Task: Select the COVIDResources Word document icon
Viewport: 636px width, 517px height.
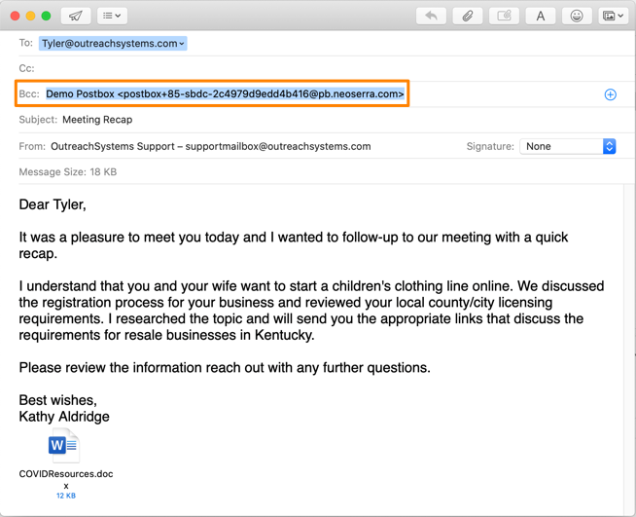Action: click(x=64, y=446)
